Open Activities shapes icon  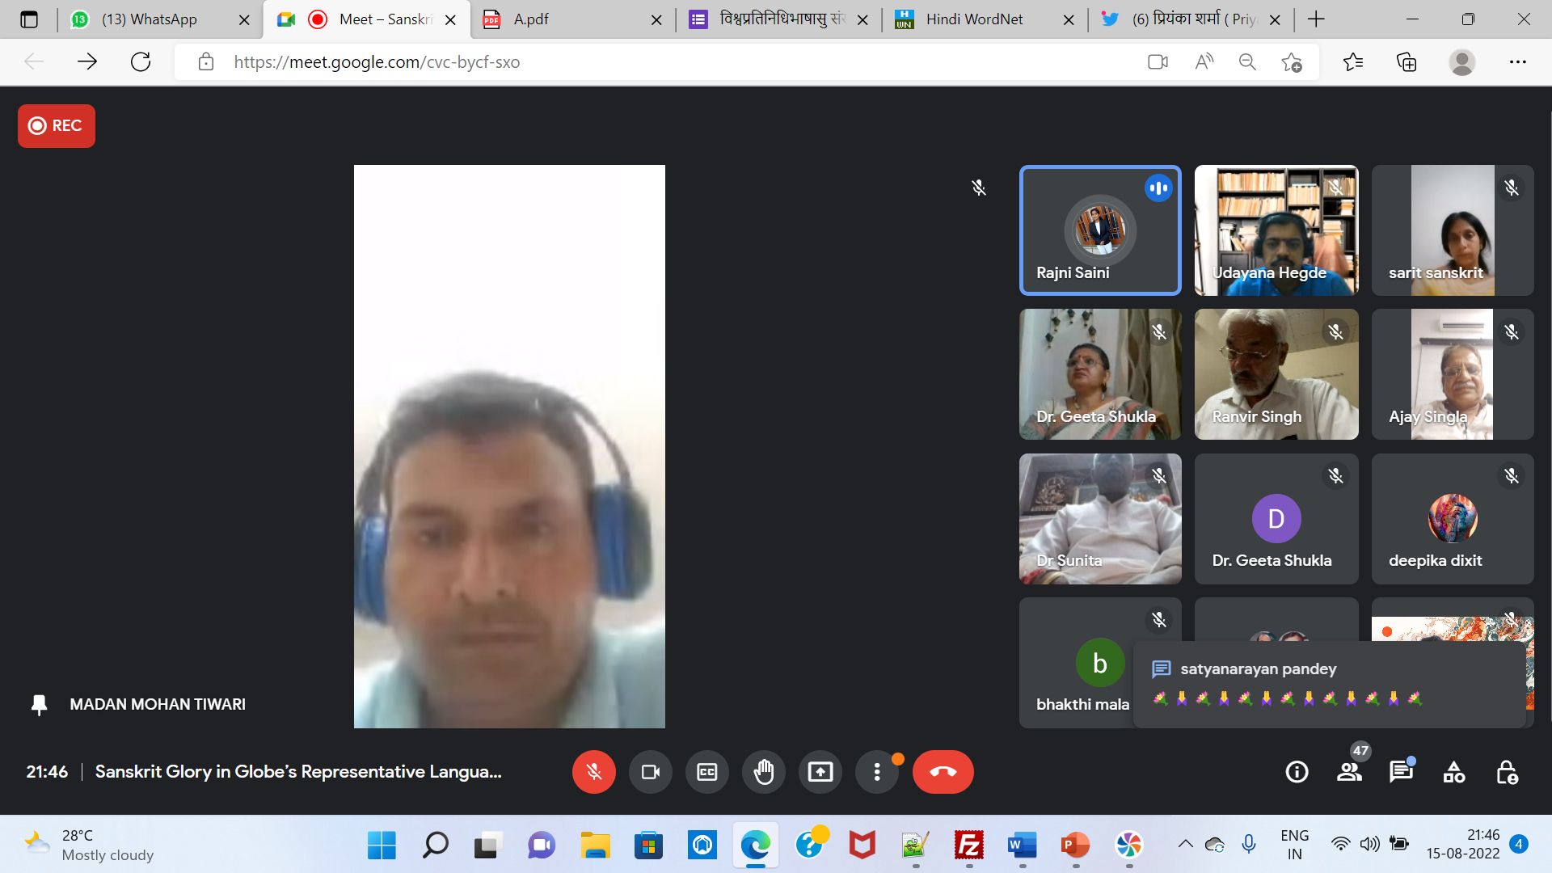tap(1453, 772)
